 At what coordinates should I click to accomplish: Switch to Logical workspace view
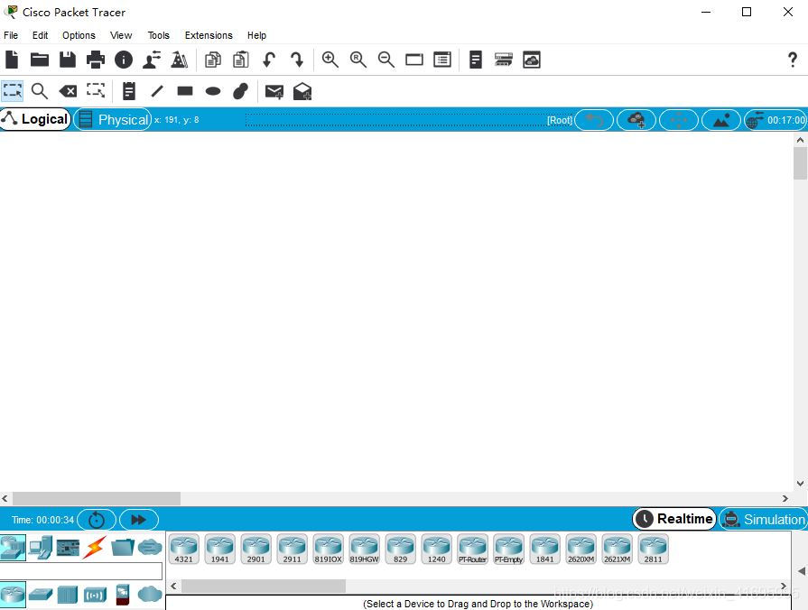coord(35,119)
